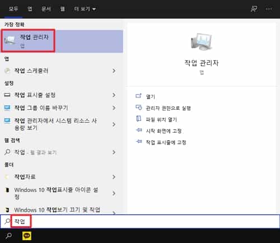
Task: Open Windows 10 작업표시줄 아이콘 설정 folder
Action: 62,193
